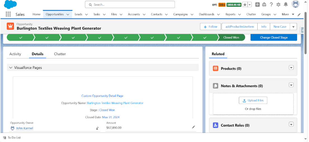Click the pencil icon to edit nav bar
Screen dimensions: 309x142
pos(299,14)
